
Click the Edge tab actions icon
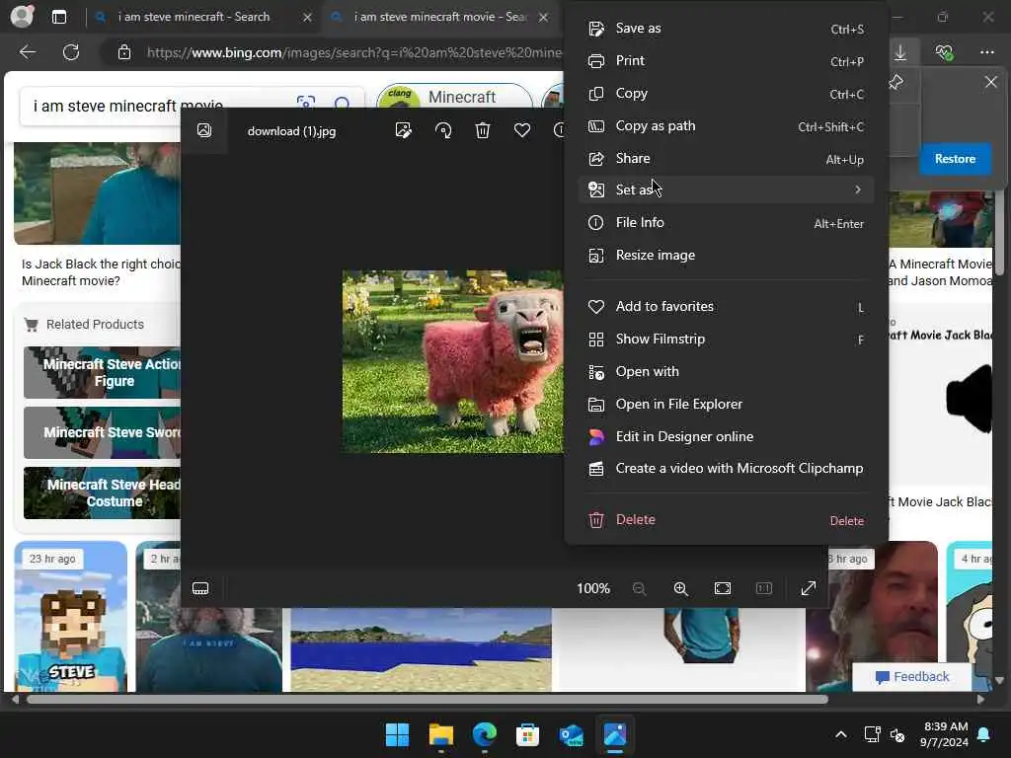[x=59, y=18]
